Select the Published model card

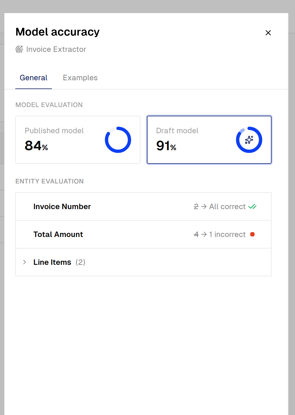(78, 140)
